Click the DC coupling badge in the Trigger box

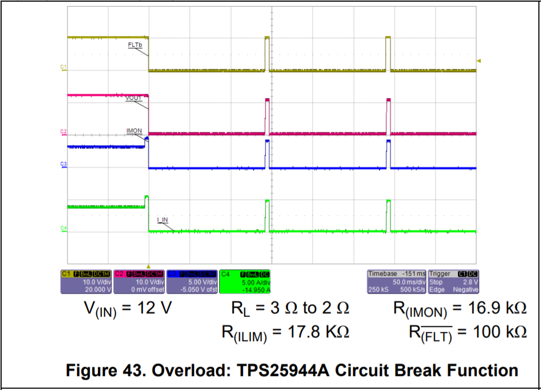click(x=472, y=274)
